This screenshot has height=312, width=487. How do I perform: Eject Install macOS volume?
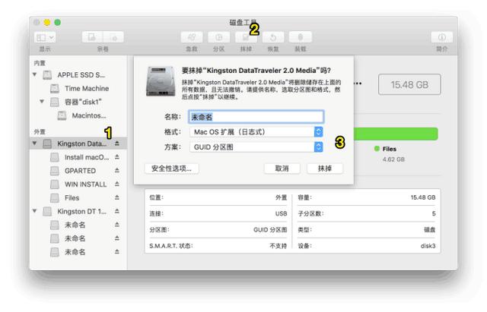(x=117, y=157)
